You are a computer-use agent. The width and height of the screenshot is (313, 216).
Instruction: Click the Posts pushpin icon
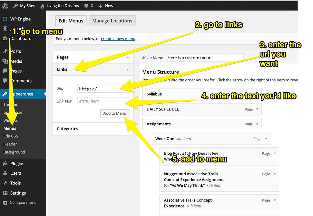pos(5,51)
